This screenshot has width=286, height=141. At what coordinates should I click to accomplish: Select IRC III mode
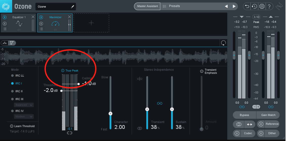(x=17, y=99)
